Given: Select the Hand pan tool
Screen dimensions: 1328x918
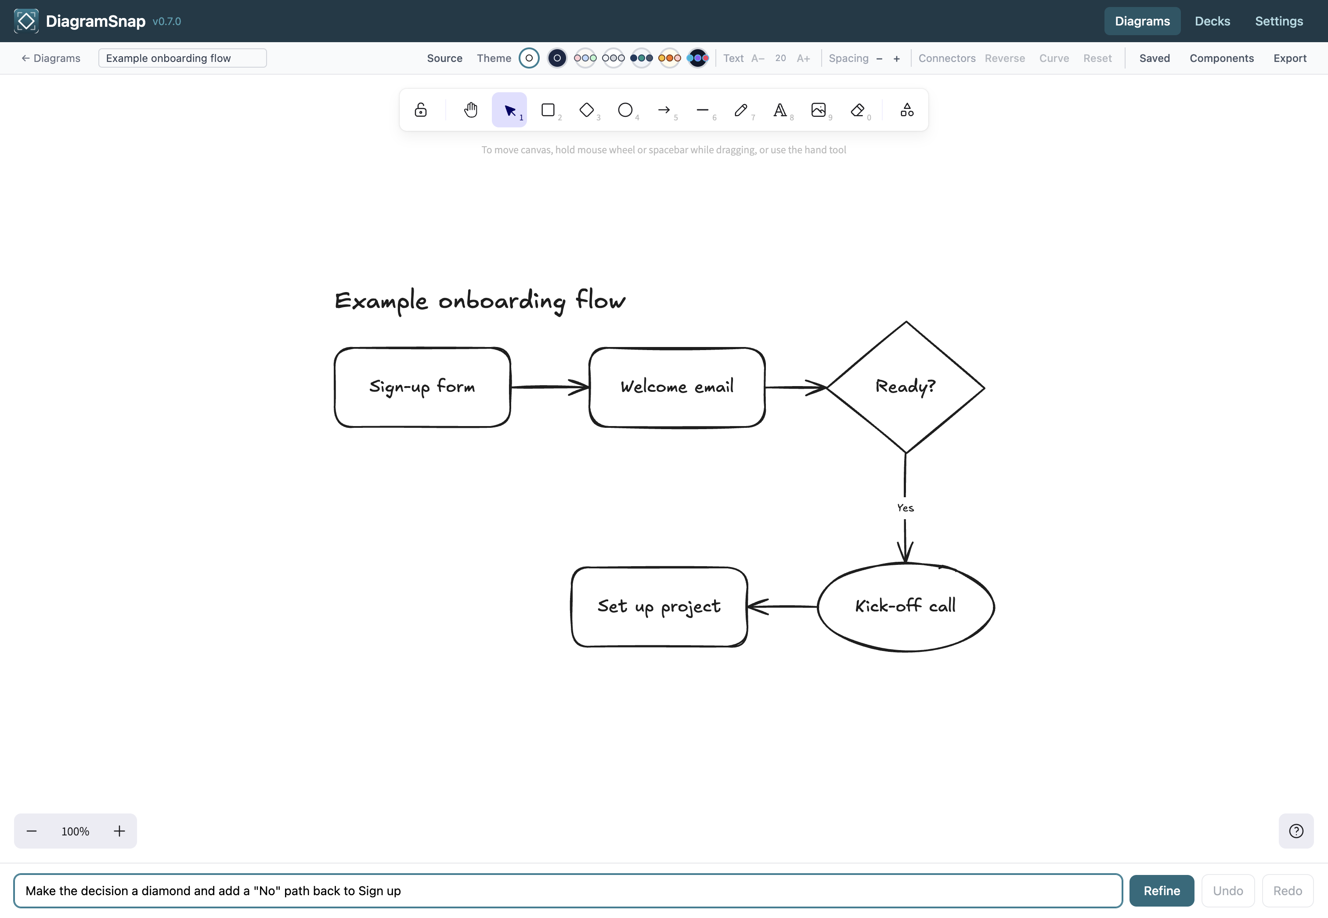Looking at the screenshot, I should click(x=470, y=110).
